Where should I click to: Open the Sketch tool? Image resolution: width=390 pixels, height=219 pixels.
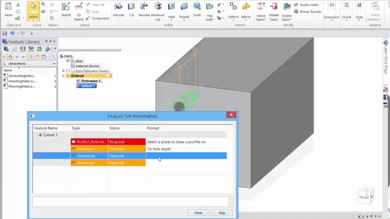[66, 10]
